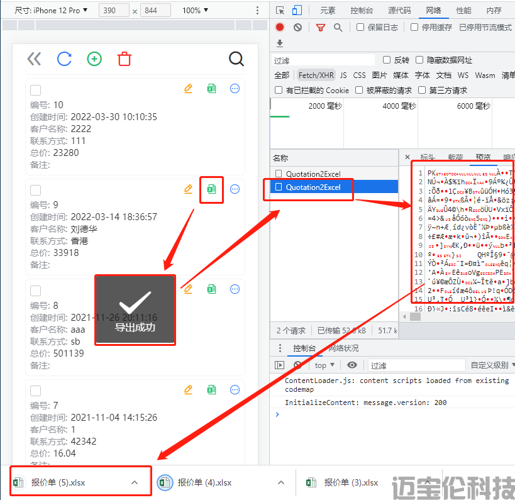Export quotation number 9 to Excel

pyautogui.click(x=211, y=189)
